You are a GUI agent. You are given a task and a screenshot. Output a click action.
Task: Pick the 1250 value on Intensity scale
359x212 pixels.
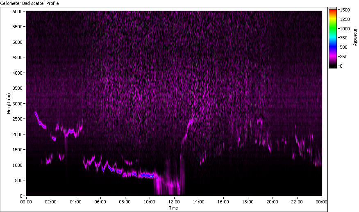pyautogui.click(x=345, y=19)
